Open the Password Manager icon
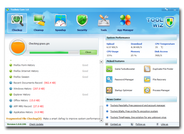 coord(109,80)
